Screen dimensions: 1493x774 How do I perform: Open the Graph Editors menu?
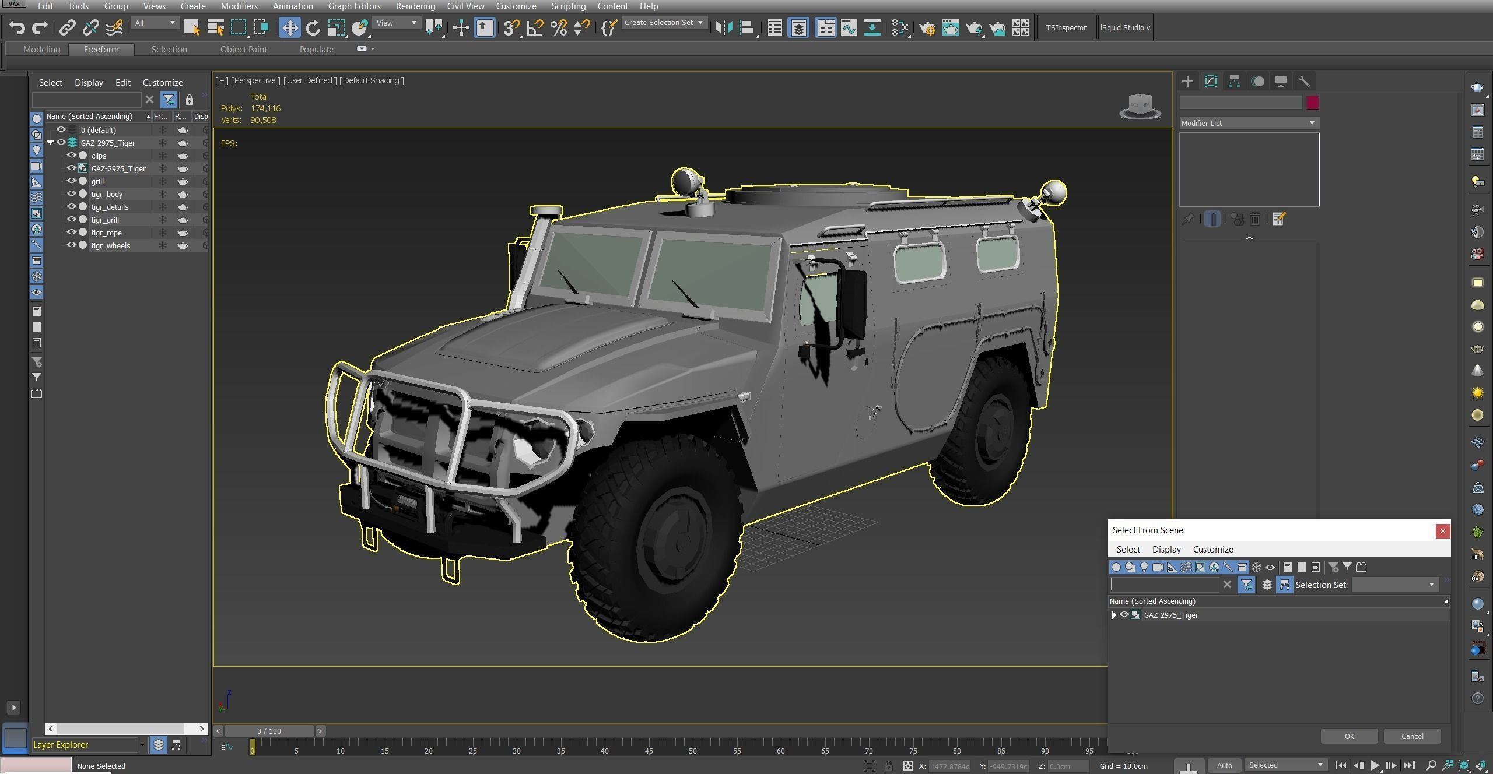point(354,6)
